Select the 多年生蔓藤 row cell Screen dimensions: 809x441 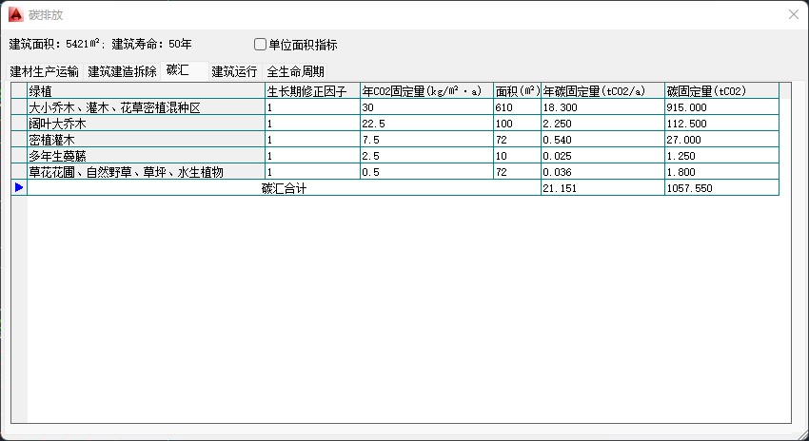pyautogui.click(x=146, y=156)
